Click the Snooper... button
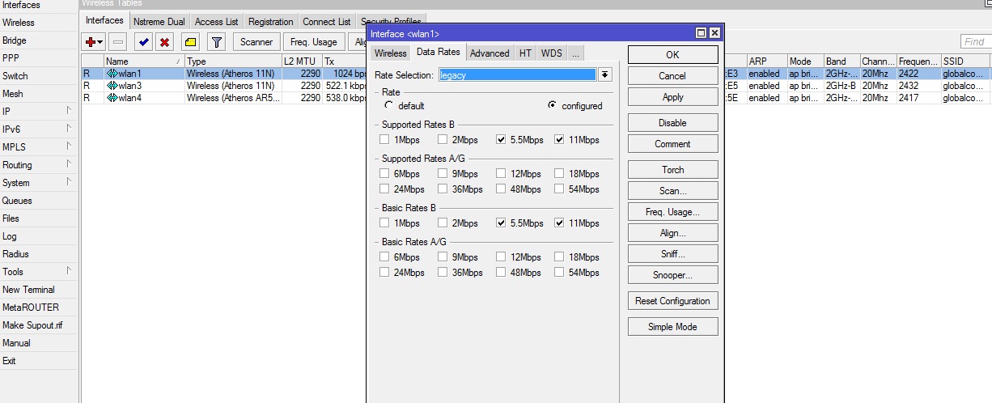The height and width of the screenshot is (403, 992). click(672, 275)
